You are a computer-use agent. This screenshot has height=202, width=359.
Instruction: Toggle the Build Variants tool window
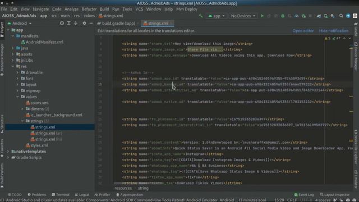coord(2,176)
